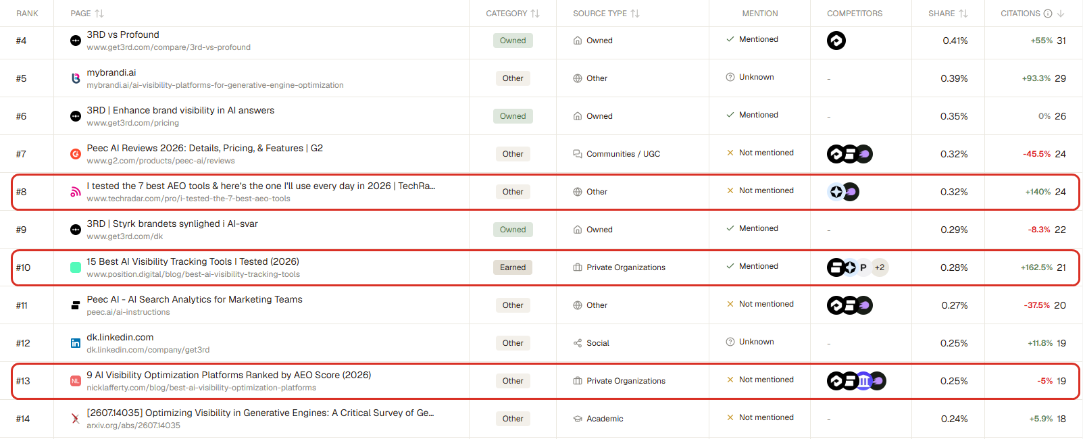Click the nicklafferty.com NL favicon
The height and width of the screenshot is (439, 1083).
[76, 381]
